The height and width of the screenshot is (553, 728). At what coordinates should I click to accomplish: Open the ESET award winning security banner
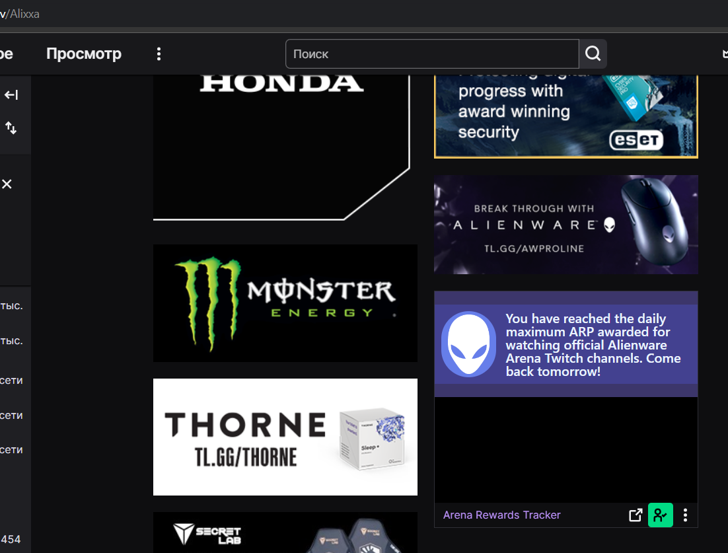pyautogui.click(x=566, y=116)
